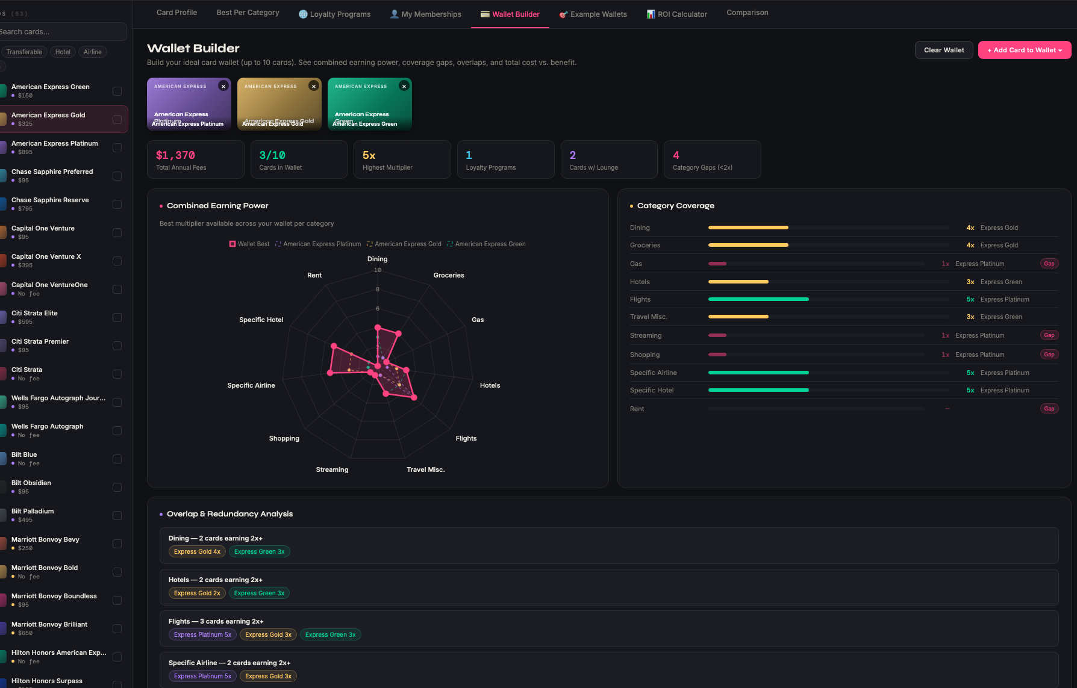Select Marriott Bonvoy Brilliant in card list

tap(64, 628)
